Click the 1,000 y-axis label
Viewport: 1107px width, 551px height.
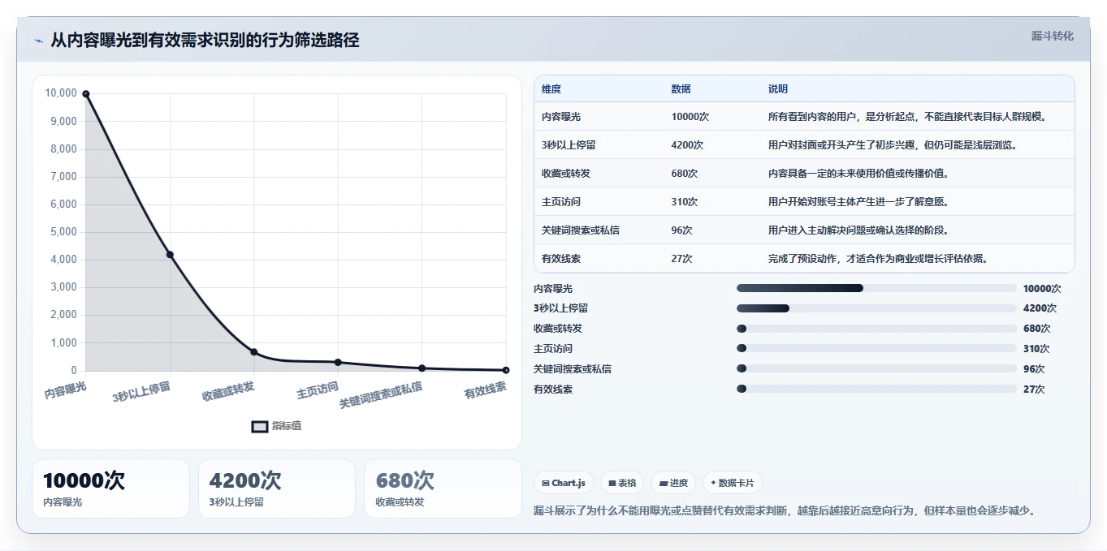(63, 342)
